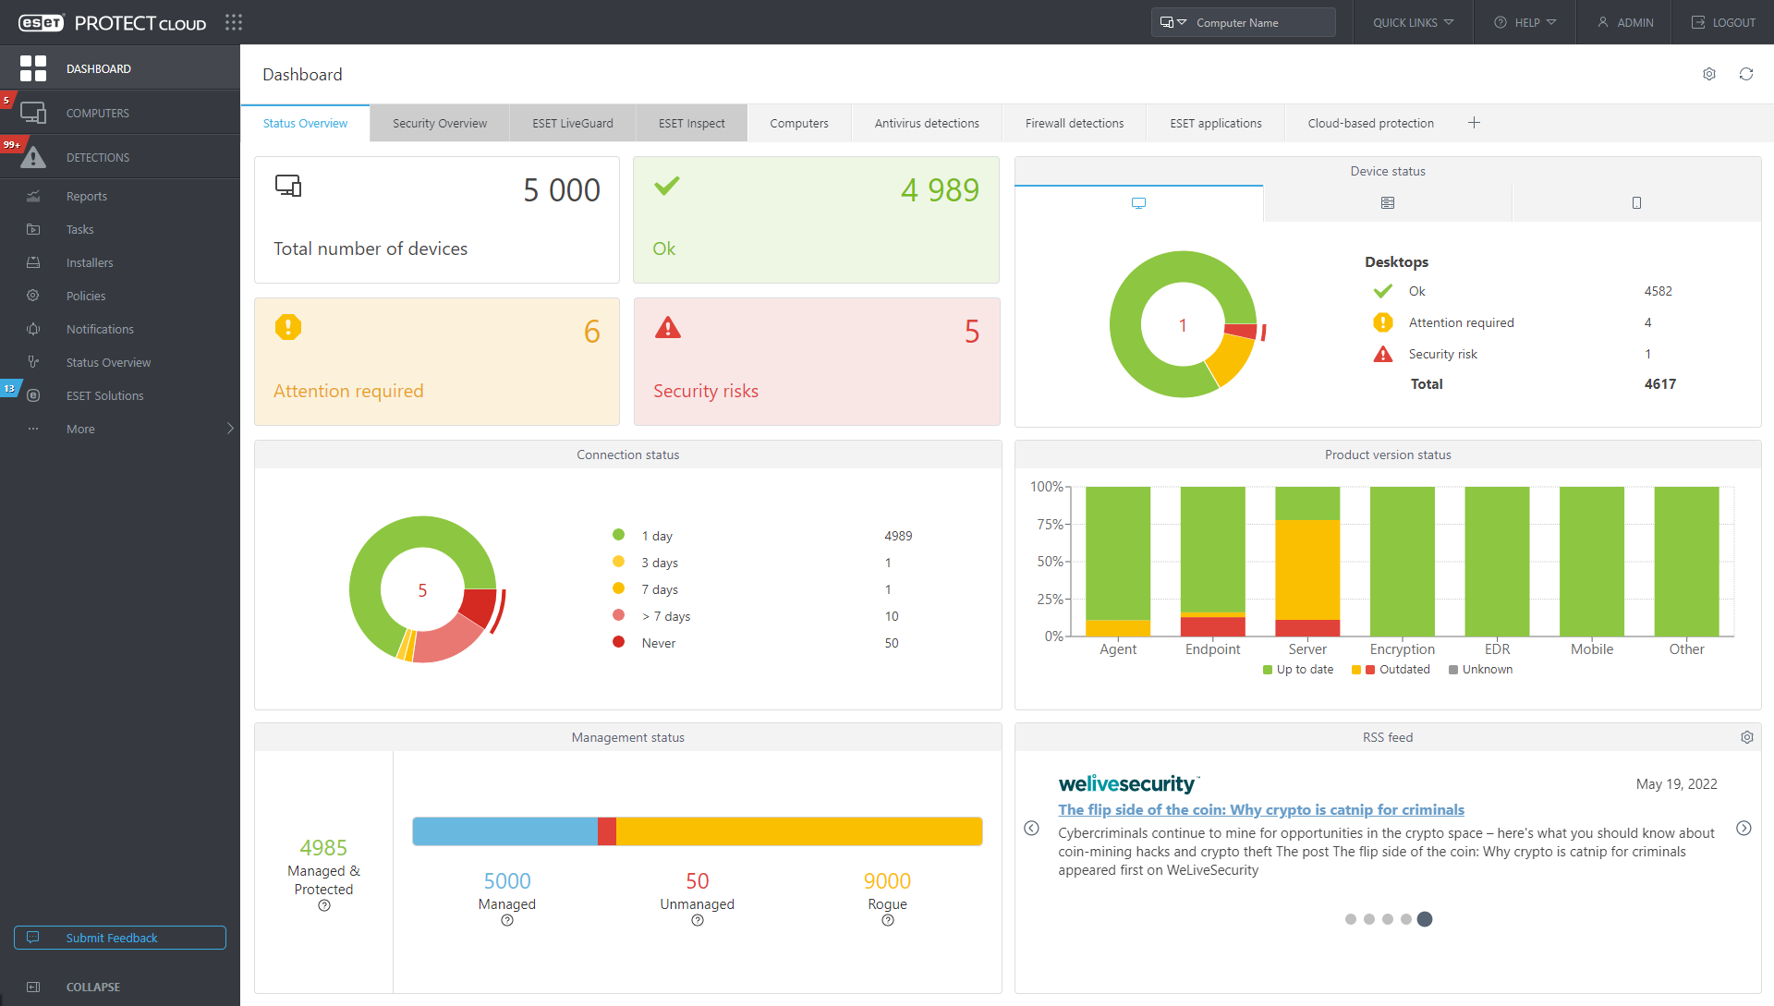This screenshot has height=1006, width=1774.
Task: Open the Installers section
Action: tap(90, 262)
